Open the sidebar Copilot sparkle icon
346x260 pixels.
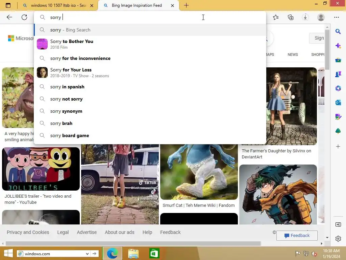point(338,46)
